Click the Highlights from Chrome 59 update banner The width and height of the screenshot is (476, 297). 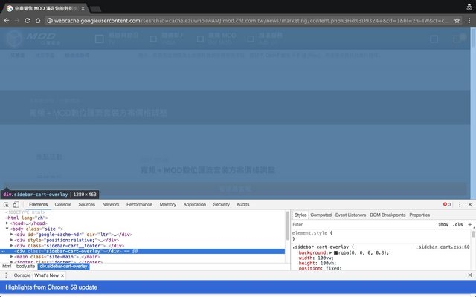point(238,287)
